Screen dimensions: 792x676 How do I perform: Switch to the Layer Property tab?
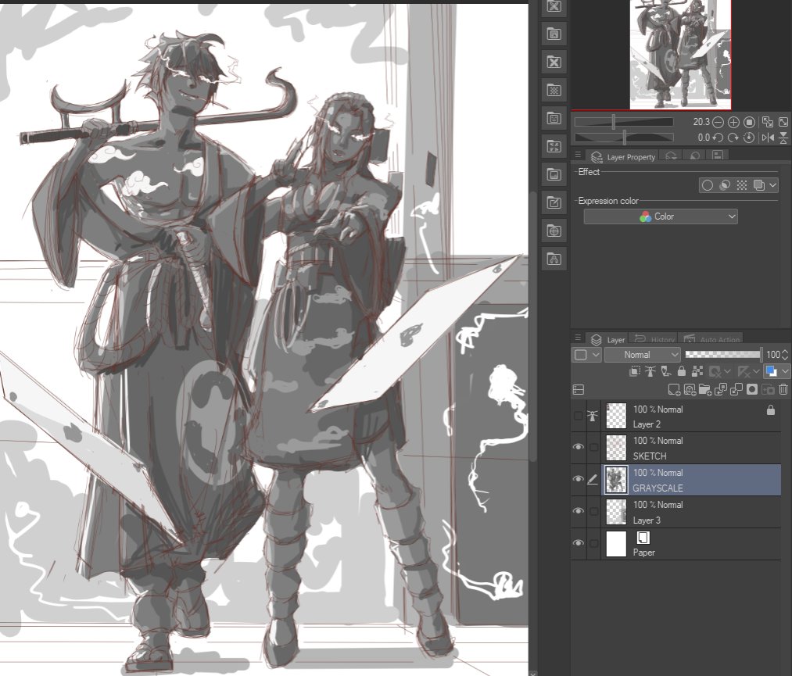point(623,157)
